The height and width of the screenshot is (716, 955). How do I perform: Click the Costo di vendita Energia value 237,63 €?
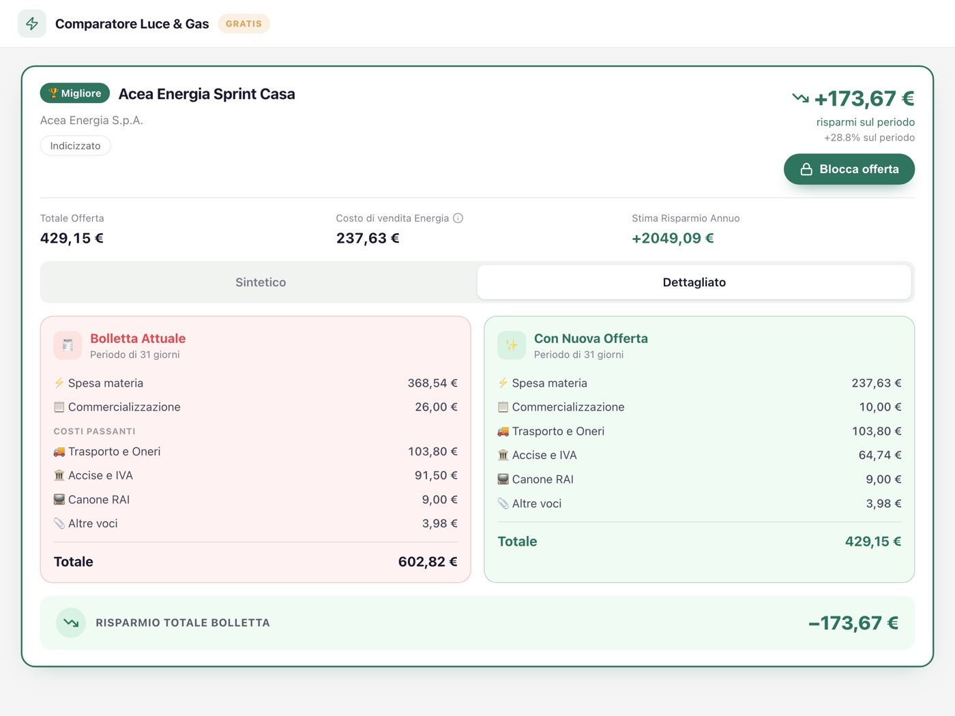pos(368,238)
